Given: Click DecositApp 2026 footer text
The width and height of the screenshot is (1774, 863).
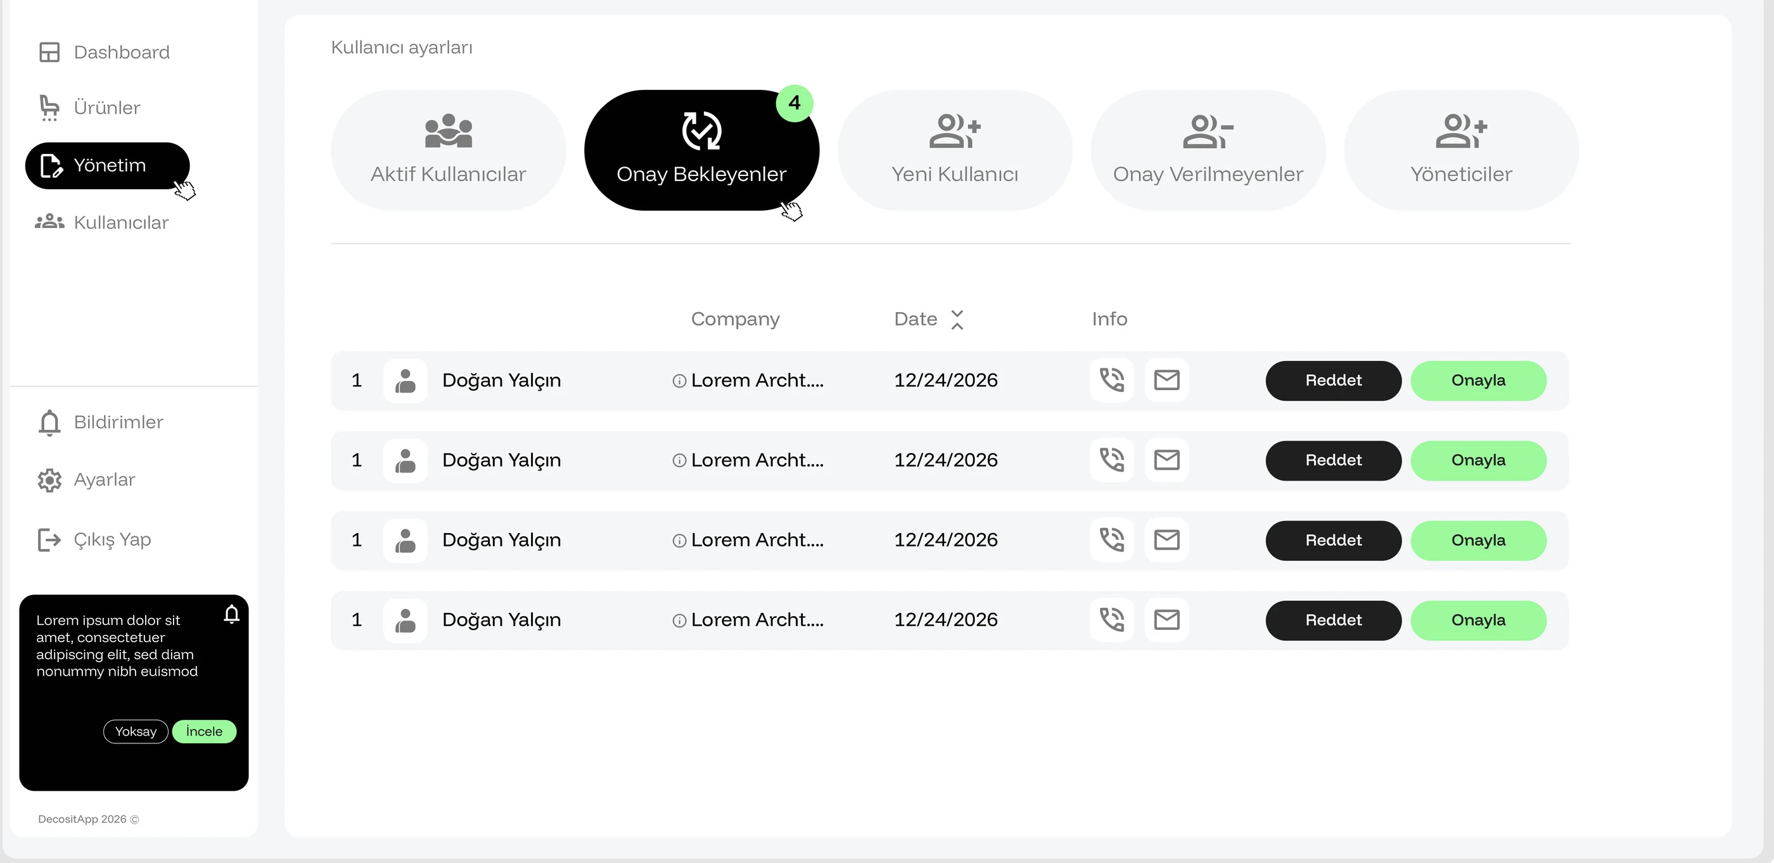Looking at the screenshot, I should tap(89, 819).
